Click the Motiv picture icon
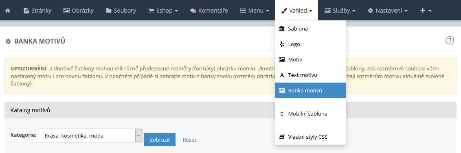This screenshot has height=153, width=461. (282, 60)
